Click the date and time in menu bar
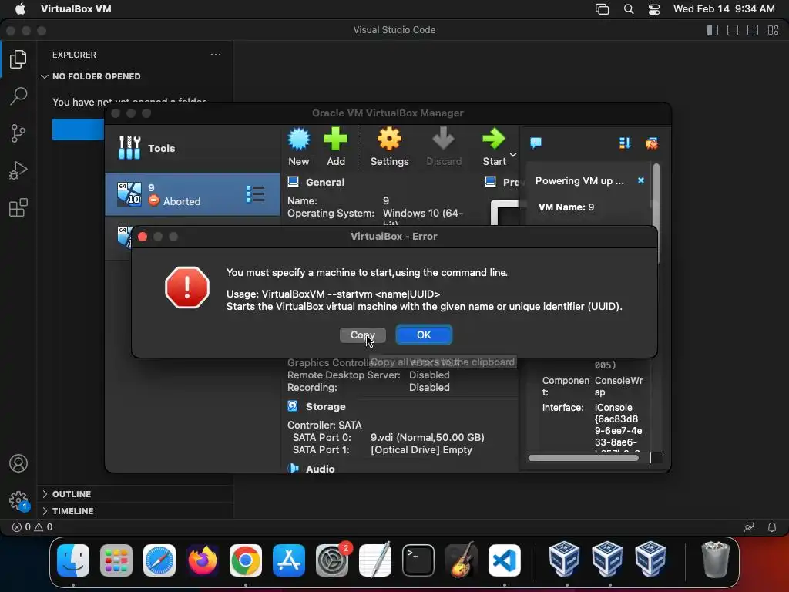Viewport: 789px width, 592px height. [724, 9]
